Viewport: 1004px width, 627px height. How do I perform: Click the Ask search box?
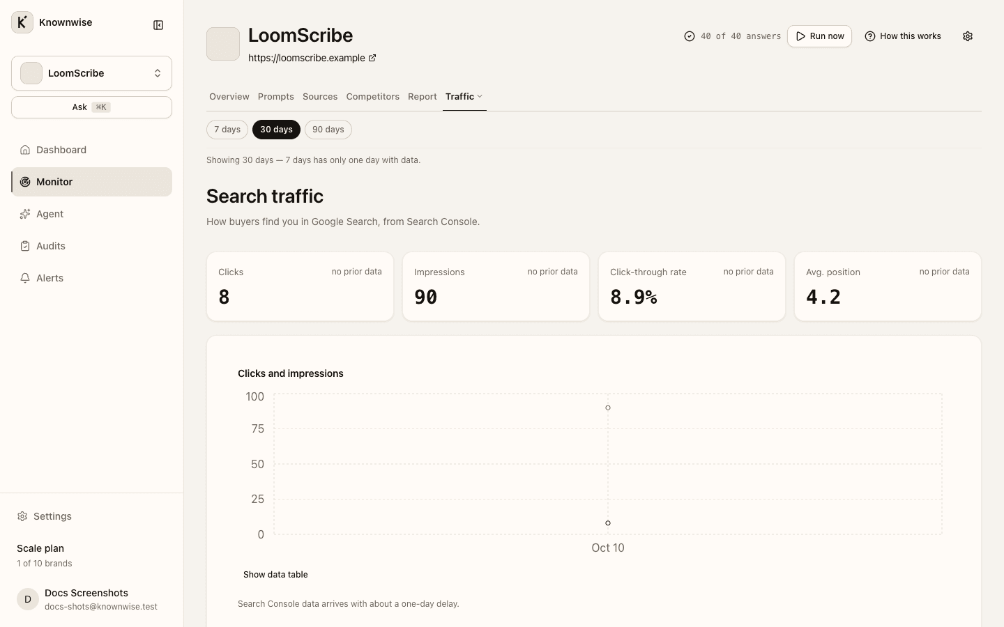[91, 107]
